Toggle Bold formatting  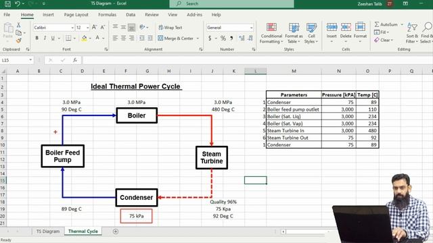coord(37,38)
